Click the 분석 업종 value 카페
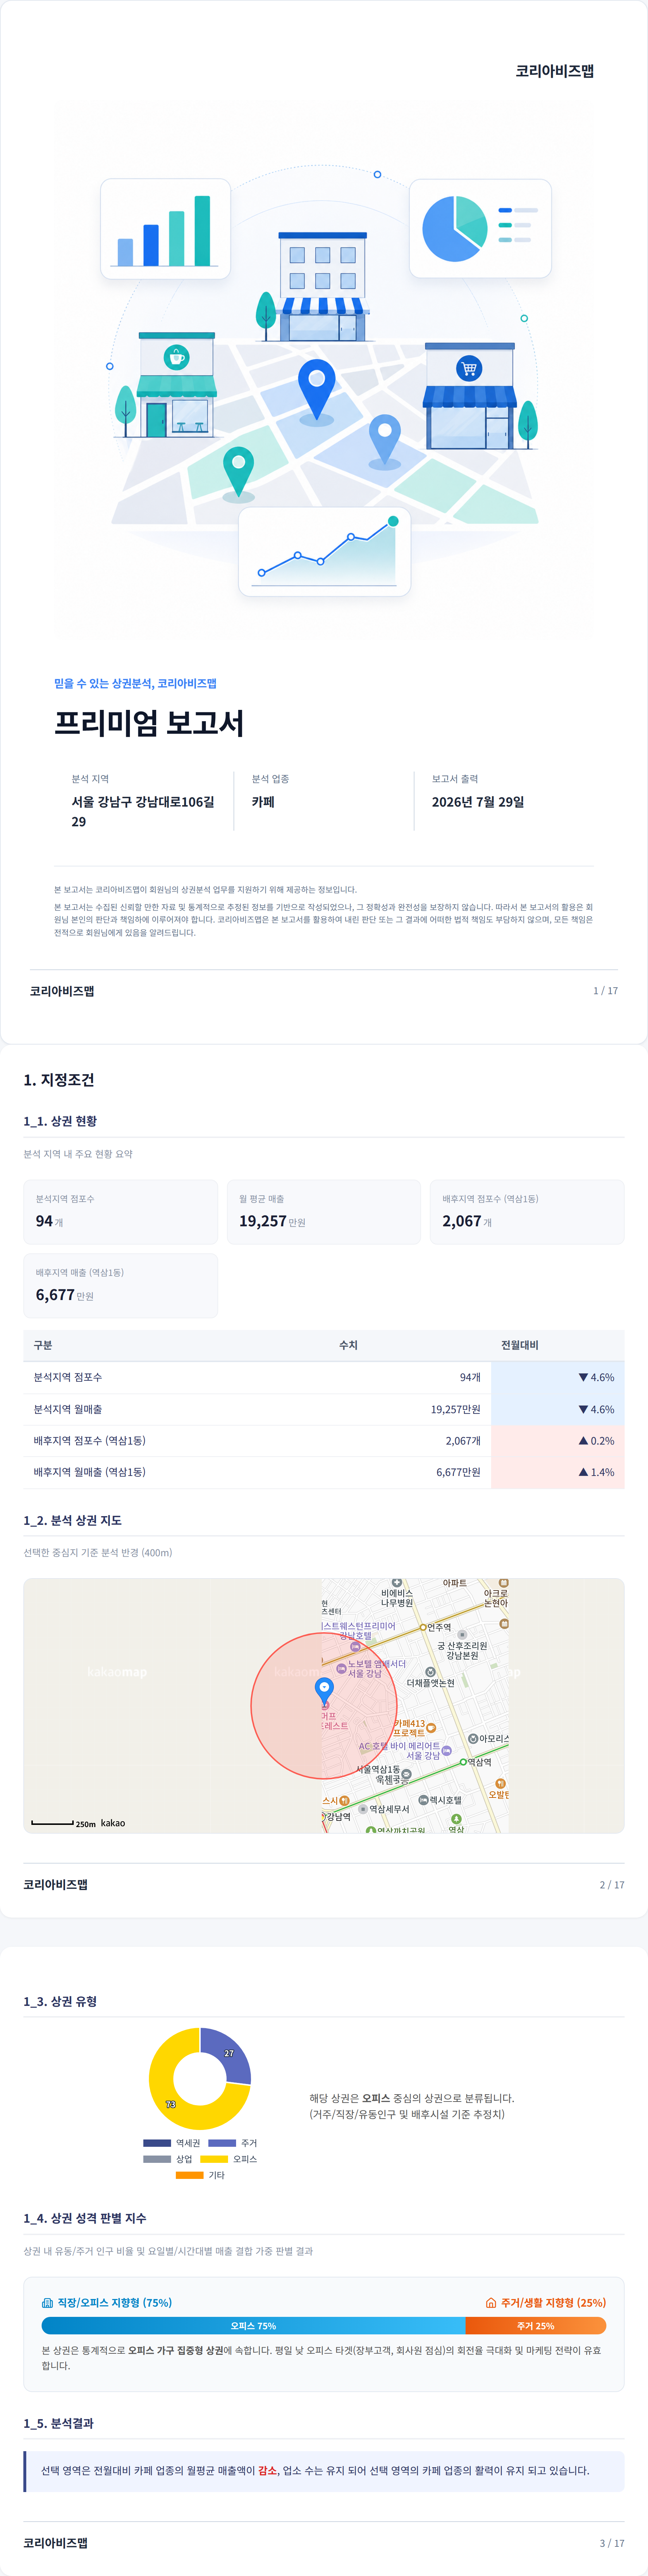Screen dimensions: 648x2576 [x=263, y=802]
